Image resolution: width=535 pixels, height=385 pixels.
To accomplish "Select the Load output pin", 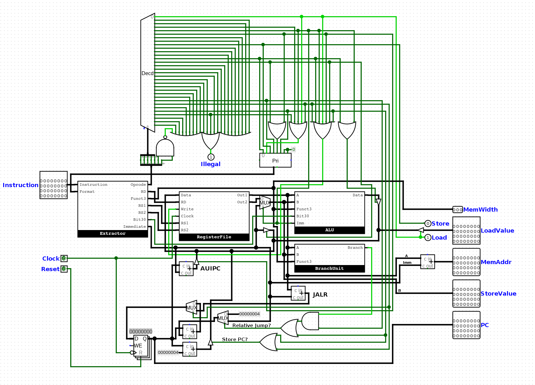I will (x=428, y=237).
